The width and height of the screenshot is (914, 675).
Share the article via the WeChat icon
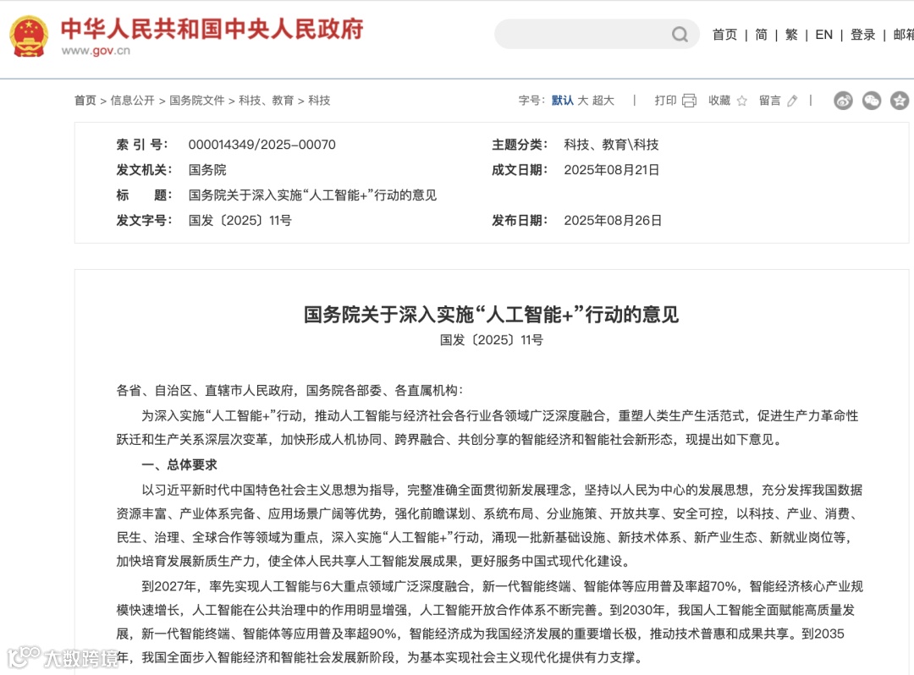pos(872,100)
